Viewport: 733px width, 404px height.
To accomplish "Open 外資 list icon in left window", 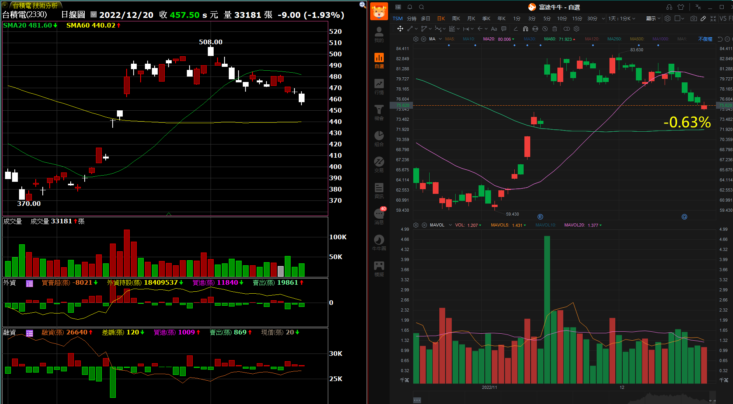I will [30, 283].
